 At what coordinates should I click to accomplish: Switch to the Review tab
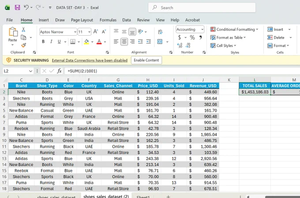coord(143,20)
